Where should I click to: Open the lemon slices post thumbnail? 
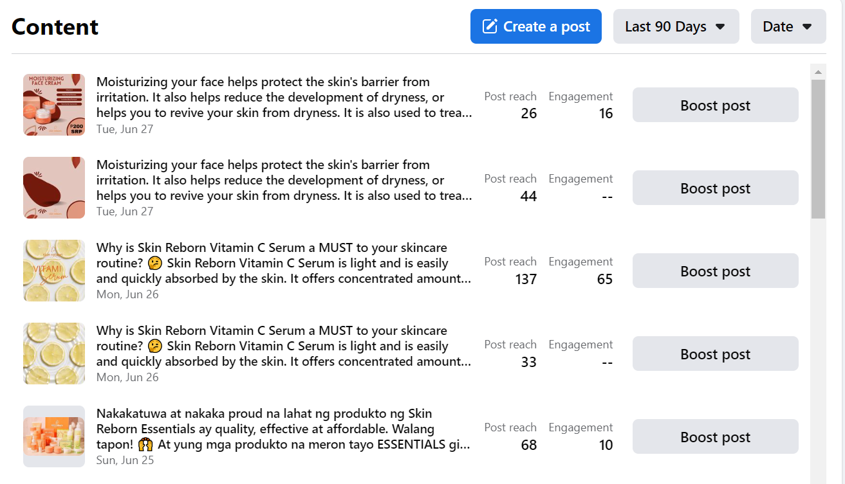click(x=54, y=354)
